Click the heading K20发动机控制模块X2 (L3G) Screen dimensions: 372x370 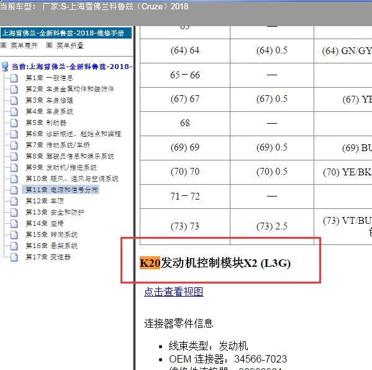click(x=215, y=263)
